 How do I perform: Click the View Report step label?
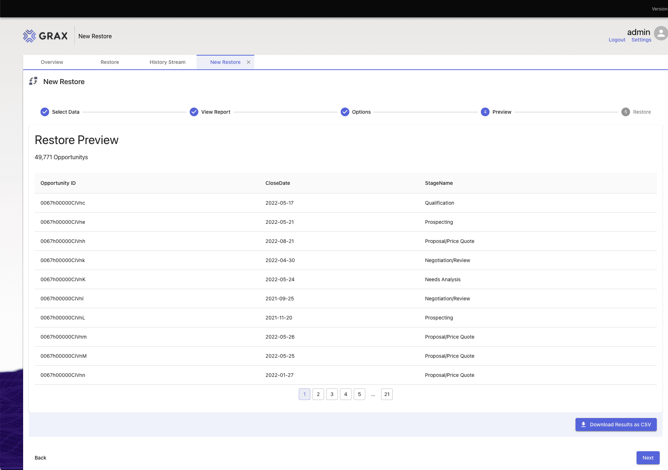[x=216, y=112]
